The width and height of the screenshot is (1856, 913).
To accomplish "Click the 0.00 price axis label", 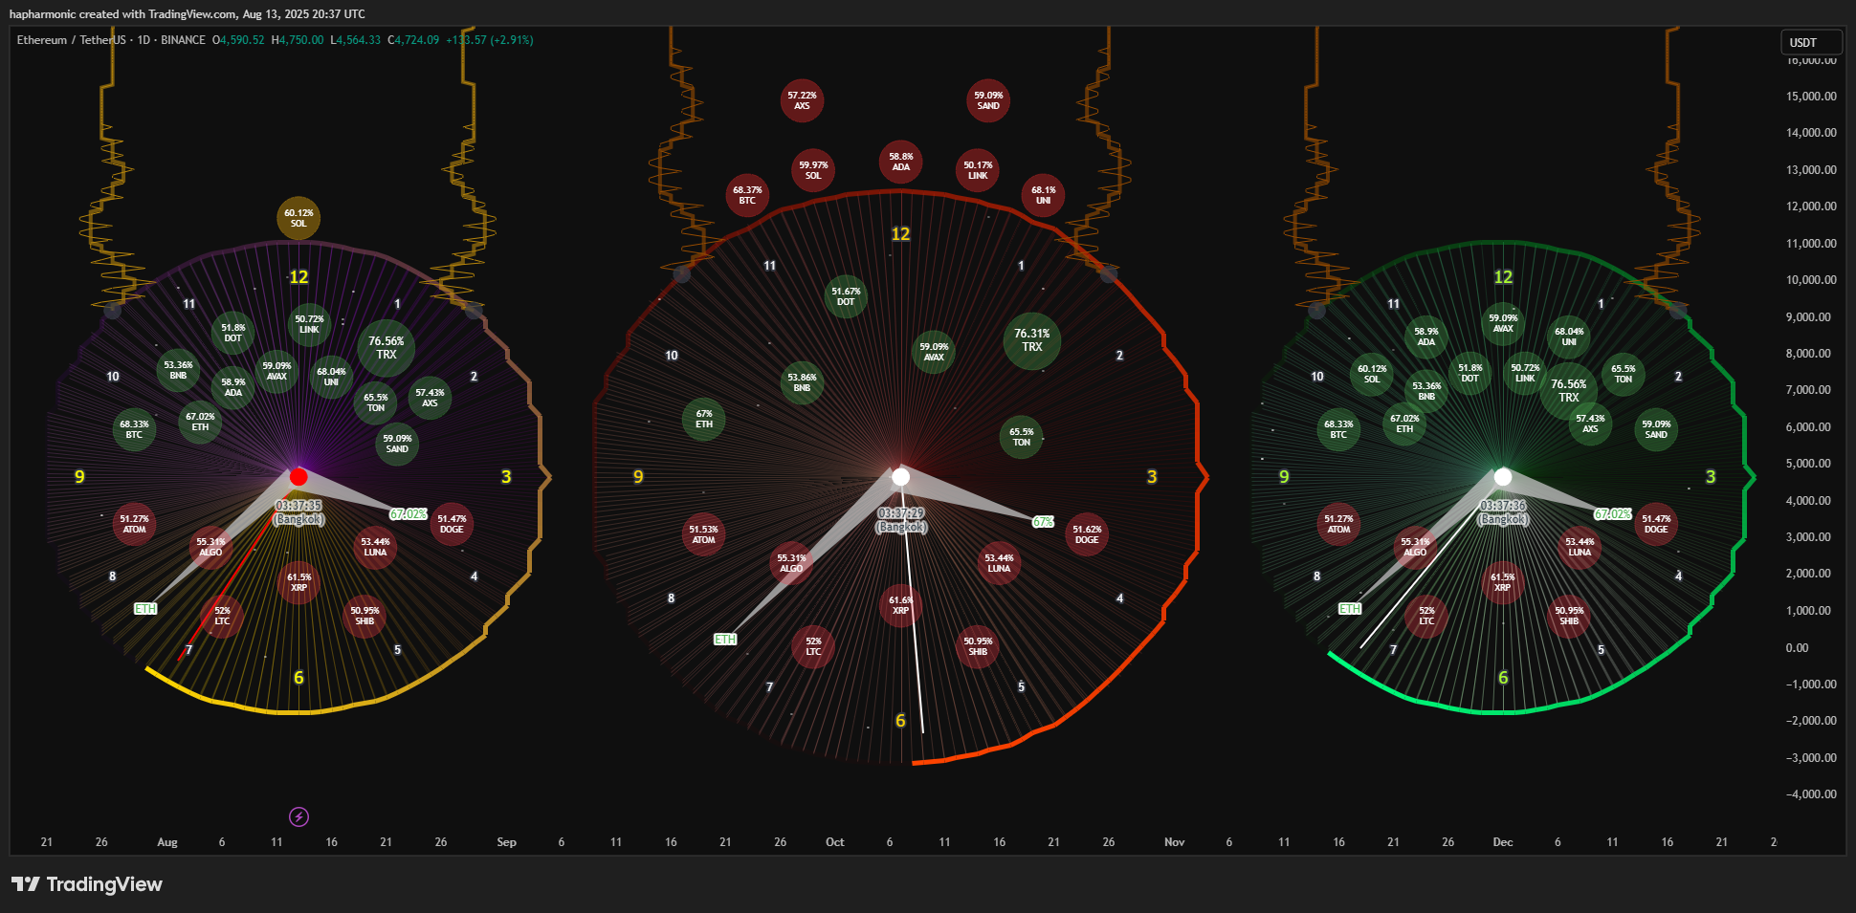I will pyautogui.click(x=1797, y=648).
